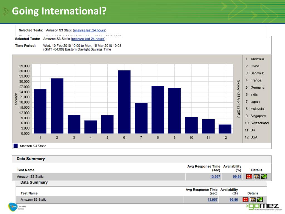Open the topmost 'analyze last 24 hours' link

coord(89,30)
